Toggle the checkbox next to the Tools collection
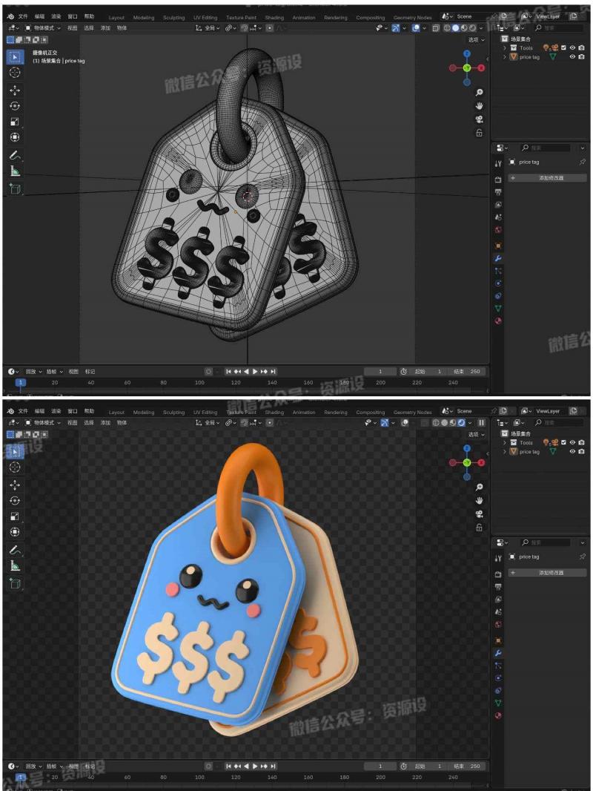The height and width of the screenshot is (791, 593). tap(563, 47)
